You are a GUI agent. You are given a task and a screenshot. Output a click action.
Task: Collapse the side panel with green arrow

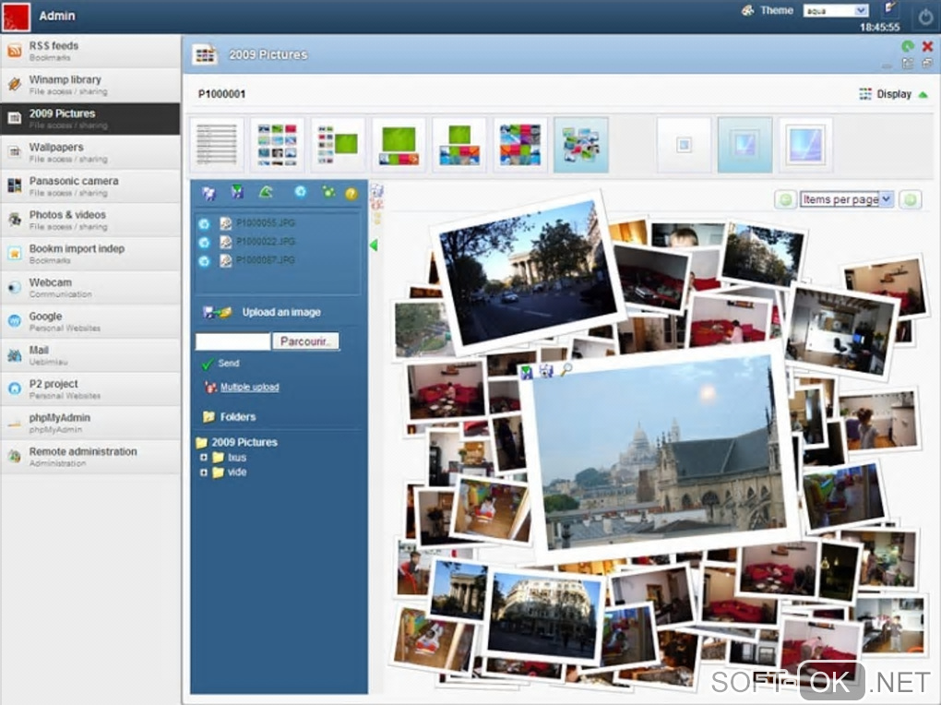(374, 245)
